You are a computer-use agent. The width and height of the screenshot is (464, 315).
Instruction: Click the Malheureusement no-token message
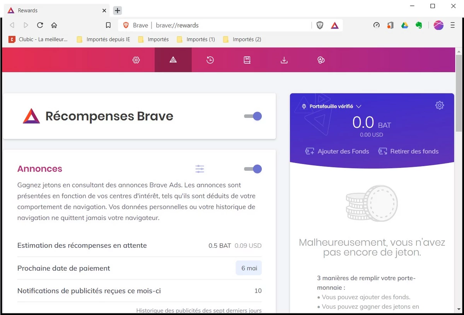(372, 247)
